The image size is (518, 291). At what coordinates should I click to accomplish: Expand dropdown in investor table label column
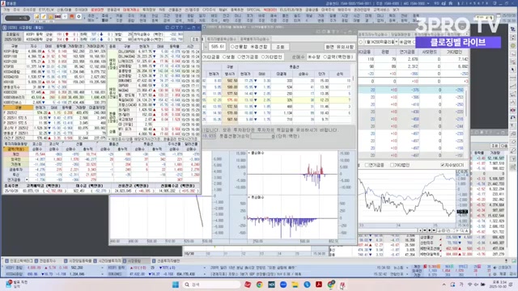click(x=27, y=179)
